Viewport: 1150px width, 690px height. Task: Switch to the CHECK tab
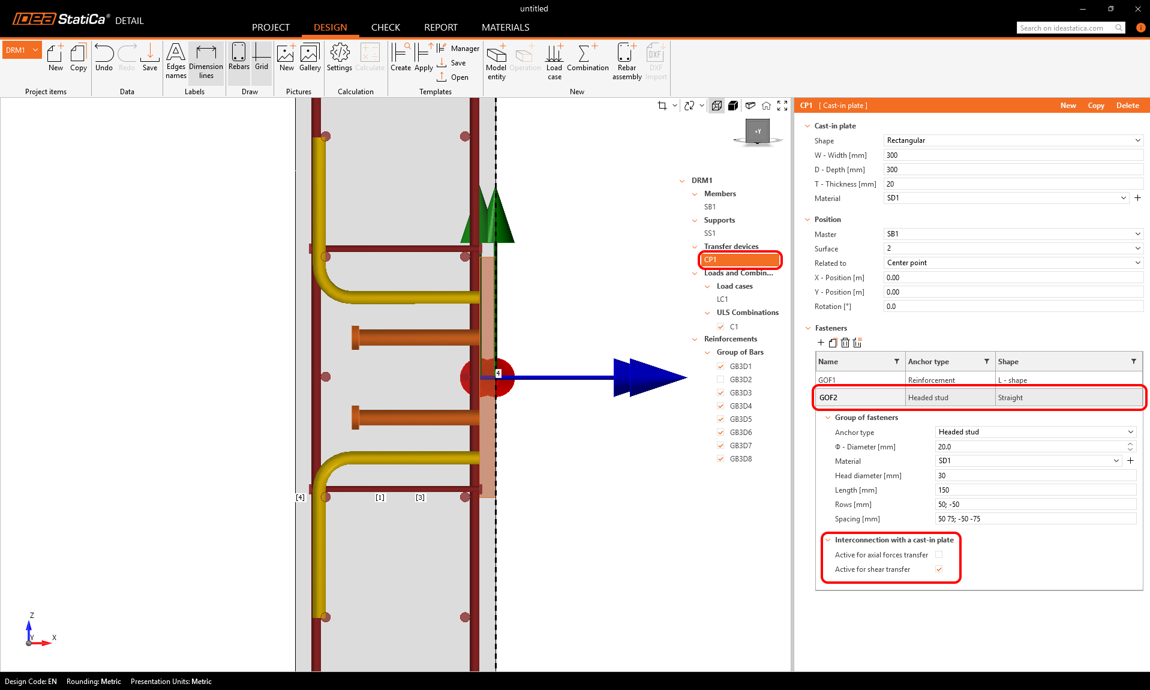pyautogui.click(x=385, y=28)
